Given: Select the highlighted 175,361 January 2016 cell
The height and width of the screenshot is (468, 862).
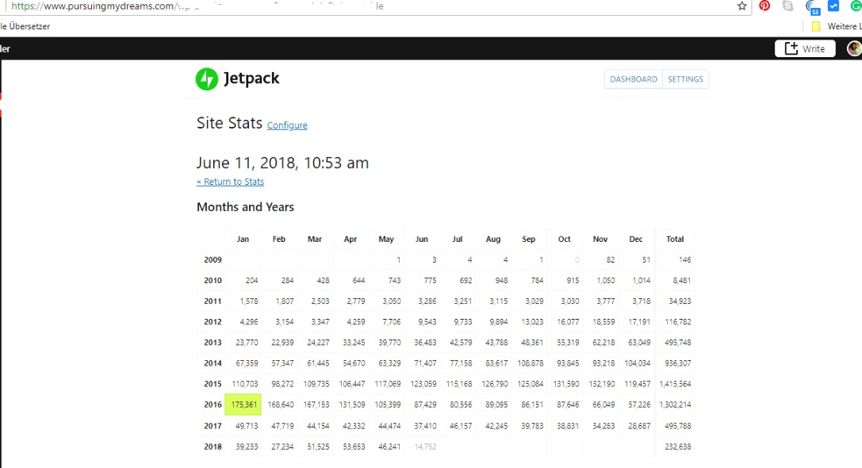Looking at the screenshot, I should click(243, 405).
